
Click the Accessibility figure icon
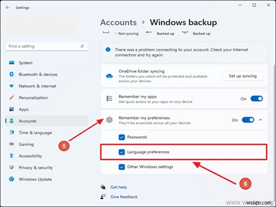(12, 156)
